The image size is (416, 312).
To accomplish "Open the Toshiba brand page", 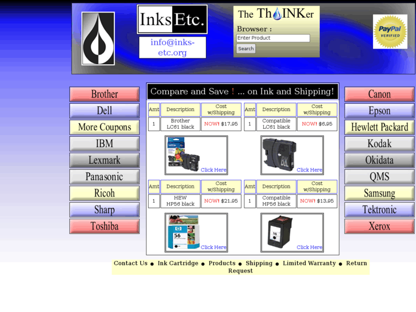I will (x=105, y=226).
